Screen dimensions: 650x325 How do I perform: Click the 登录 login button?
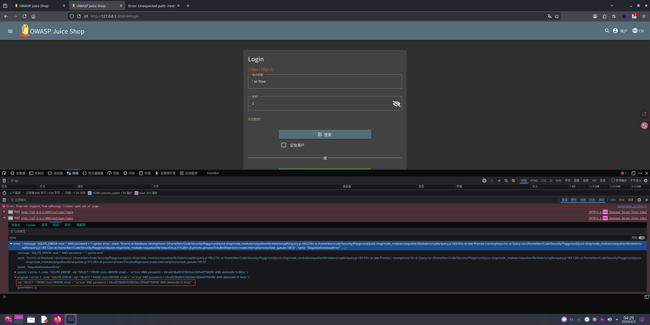(x=325, y=134)
